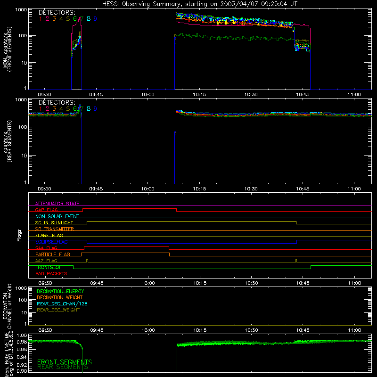This screenshot has width=377, height=377.
Task: Click the SAA_FLAG label
Action: 46,248
